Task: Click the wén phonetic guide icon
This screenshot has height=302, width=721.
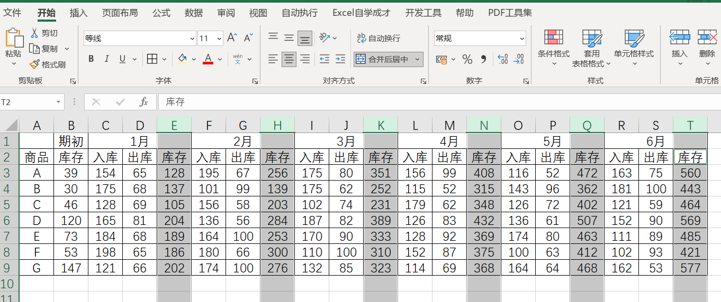Action: [x=238, y=59]
